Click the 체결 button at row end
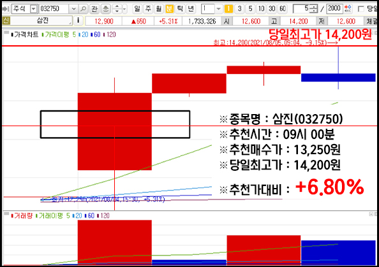Viewport: 379px width, 267px height. (x=371, y=21)
